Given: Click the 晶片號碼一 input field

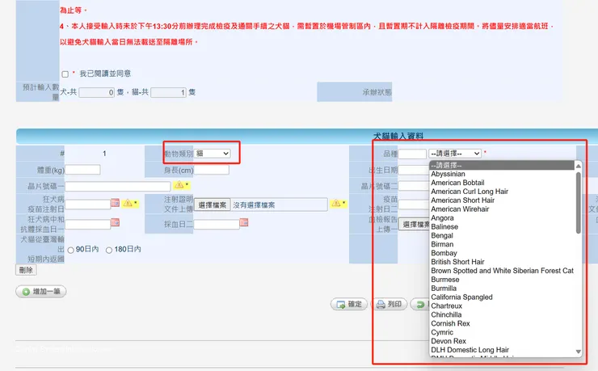Looking at the screenshot, I should point(118,186).
